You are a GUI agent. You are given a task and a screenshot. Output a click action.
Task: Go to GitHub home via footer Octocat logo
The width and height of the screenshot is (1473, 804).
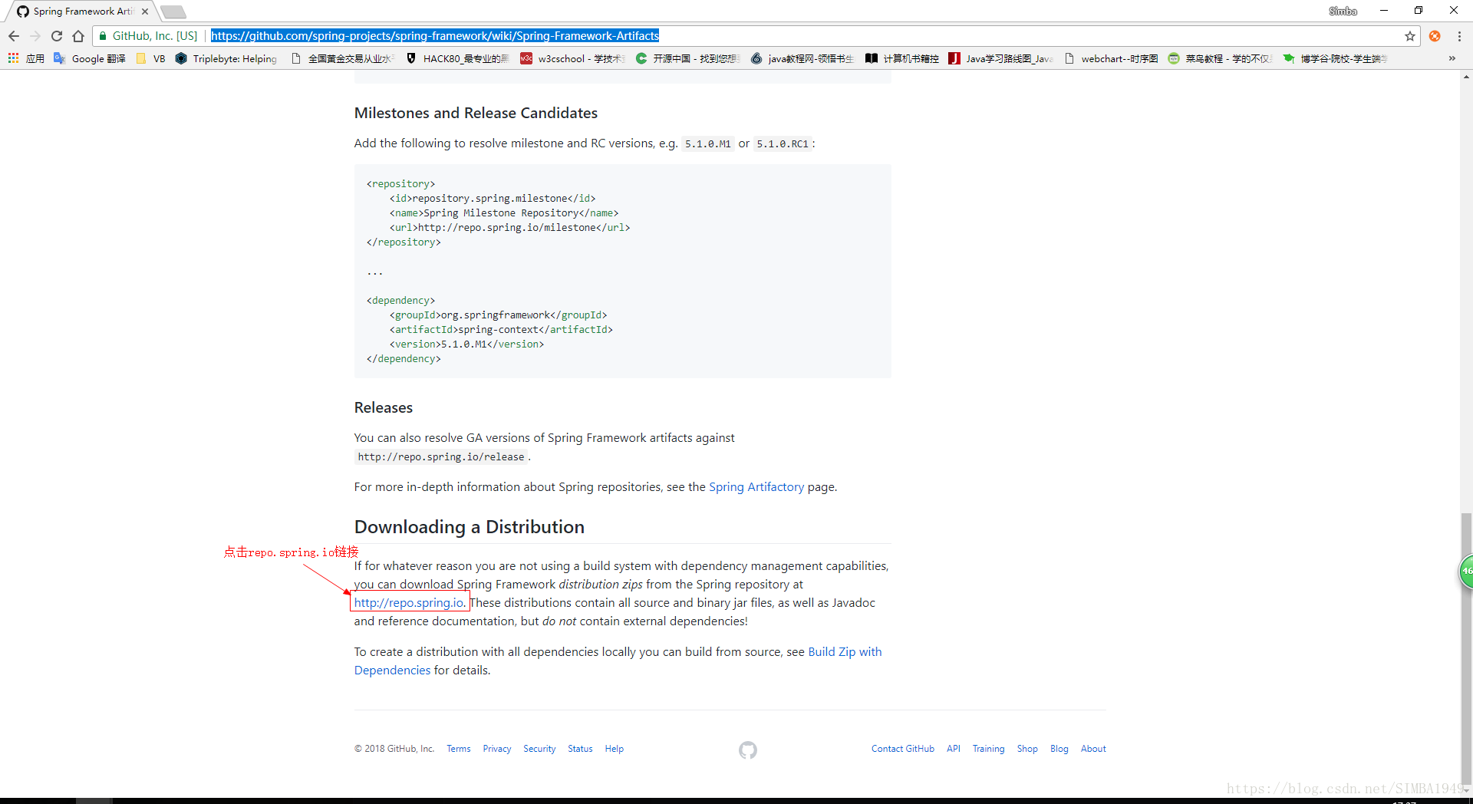click(x=748, y=750)
